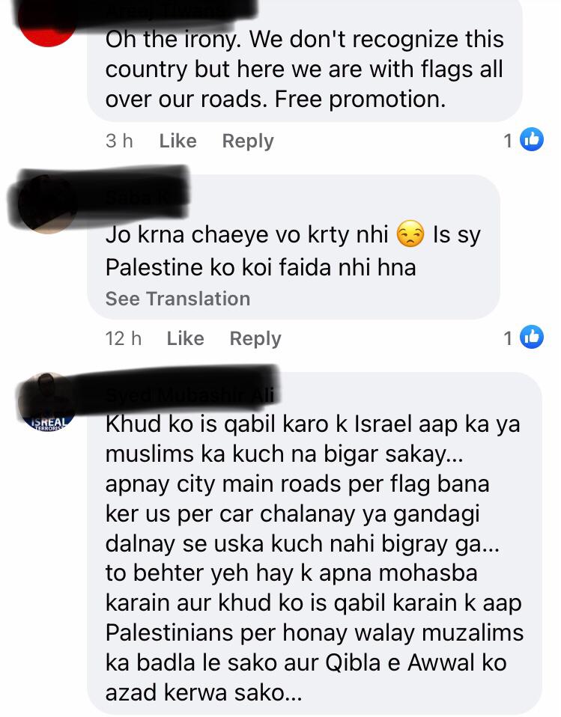This screenshot has width=561, height=717.
Task: Click the unamused emoji in second comment
Action: (x=410, y=234)
